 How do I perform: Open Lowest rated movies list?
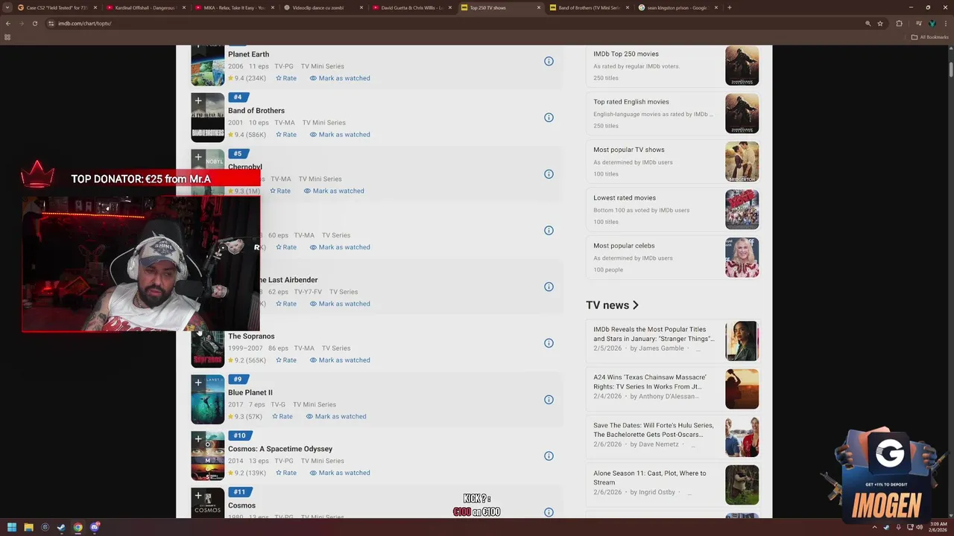[625, 198]
